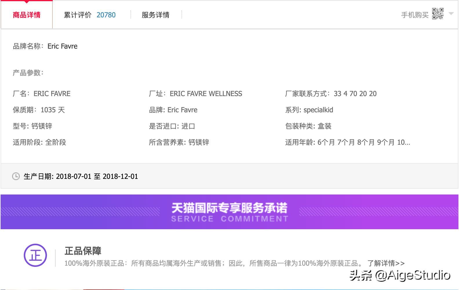The image size is (459, 290).
Task: Select the 厂名: ERIC FAVRE entry
Action: [42, 94]
